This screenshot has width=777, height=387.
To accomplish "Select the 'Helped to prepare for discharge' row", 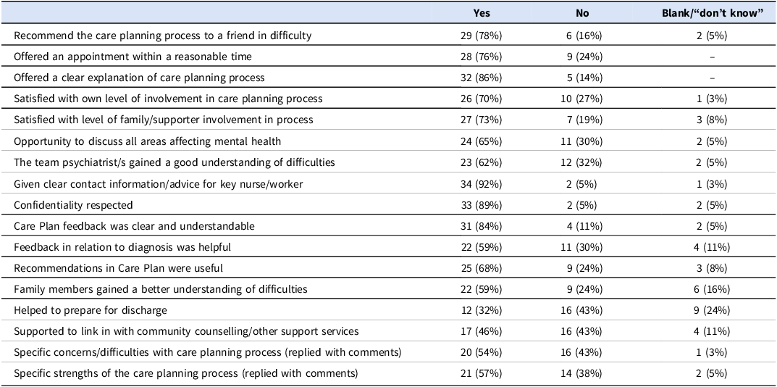I will click(388, 310).
